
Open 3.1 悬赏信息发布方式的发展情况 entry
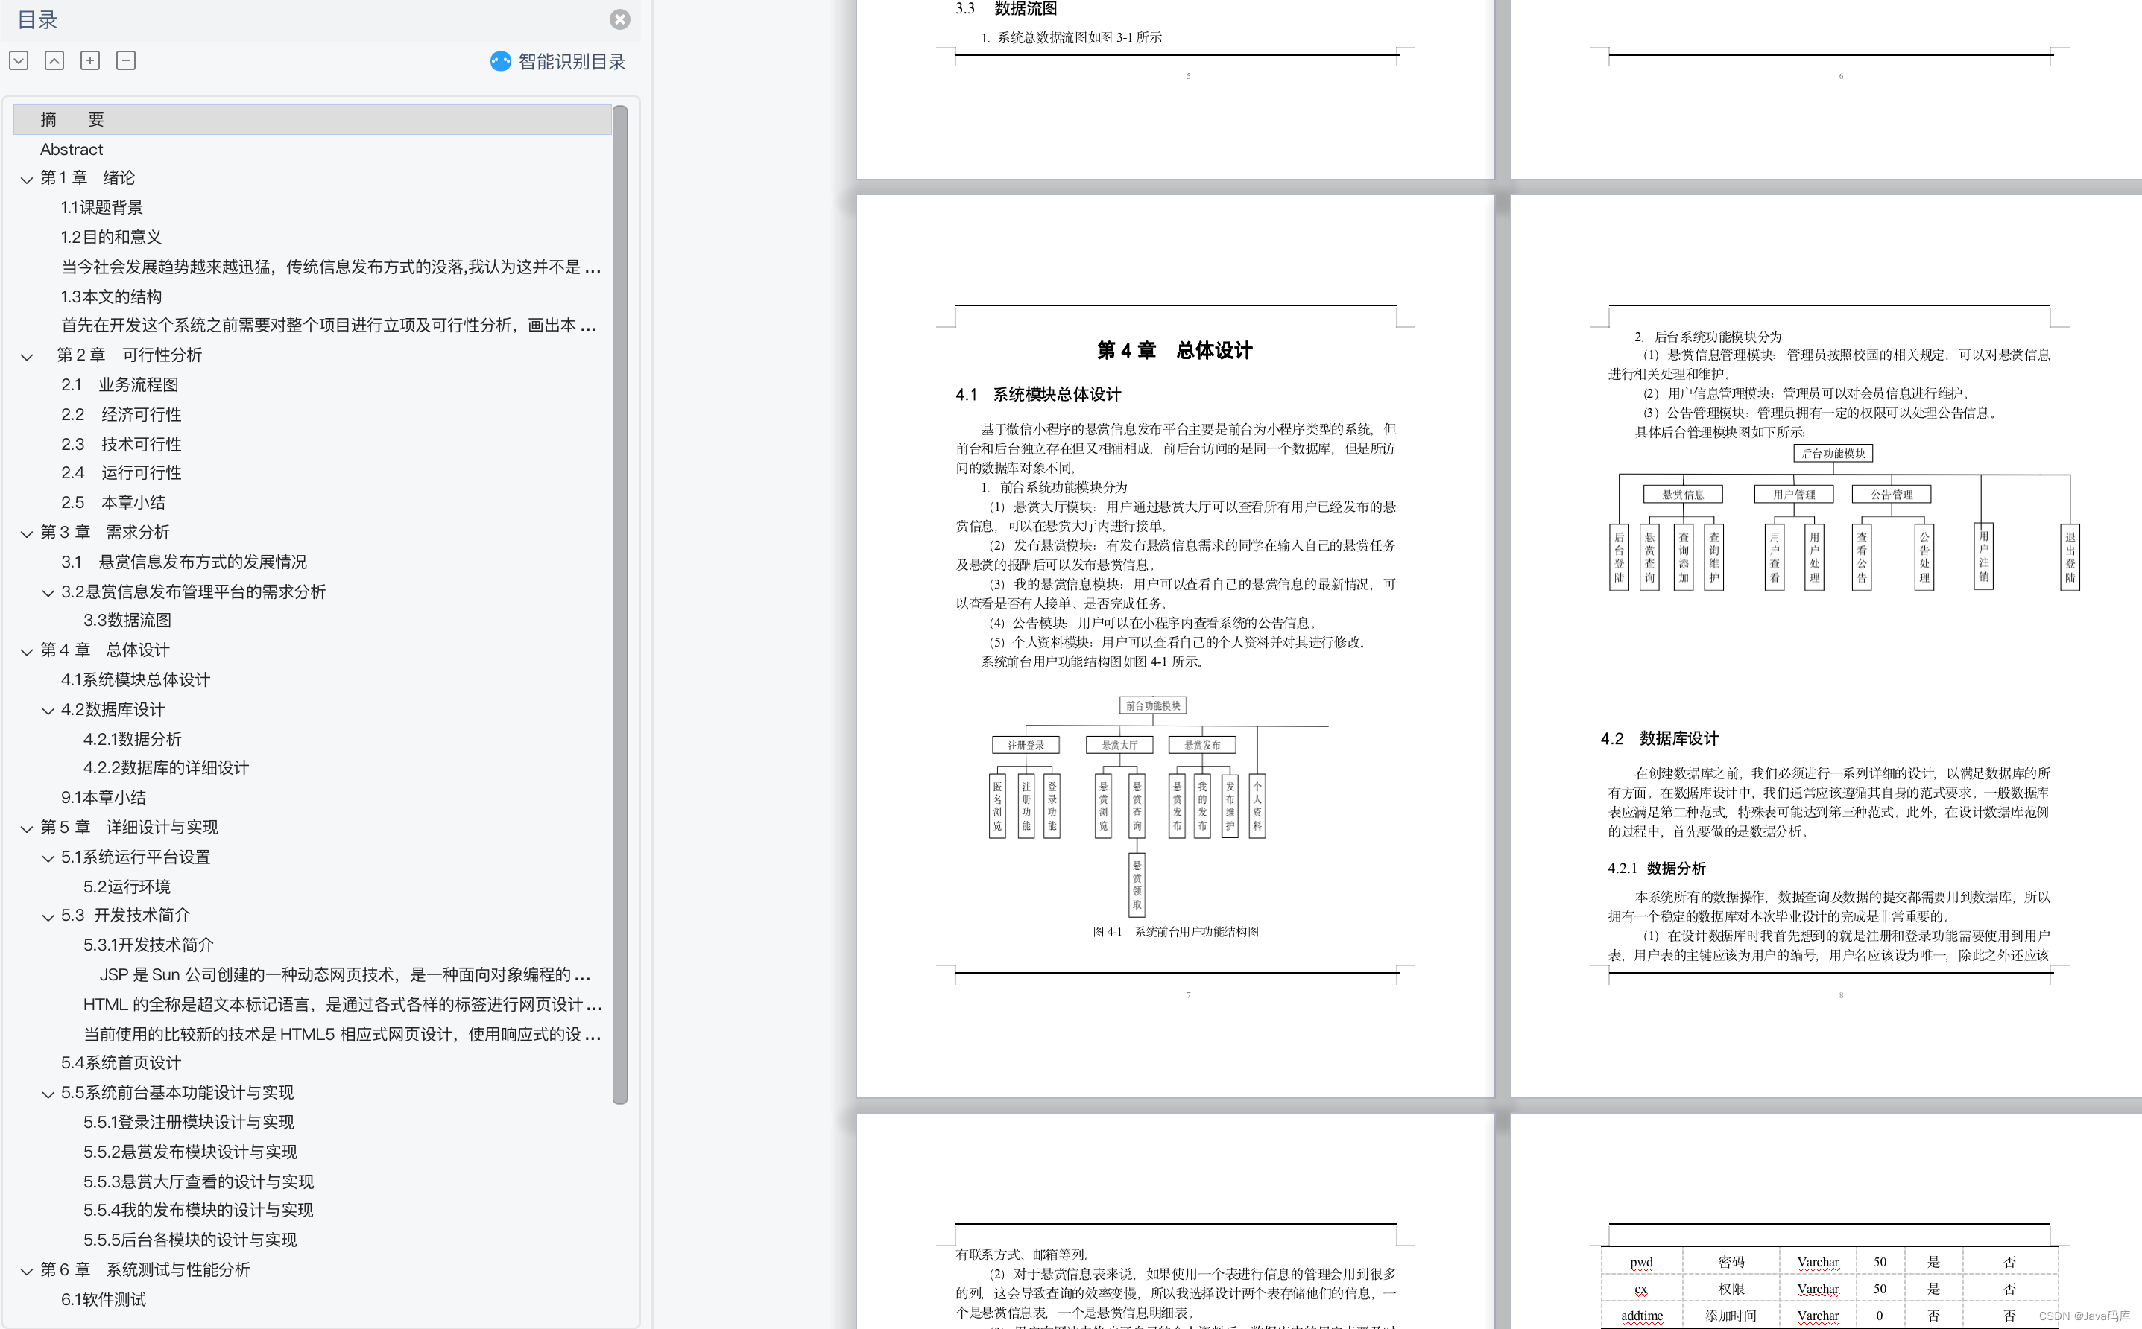184,562
